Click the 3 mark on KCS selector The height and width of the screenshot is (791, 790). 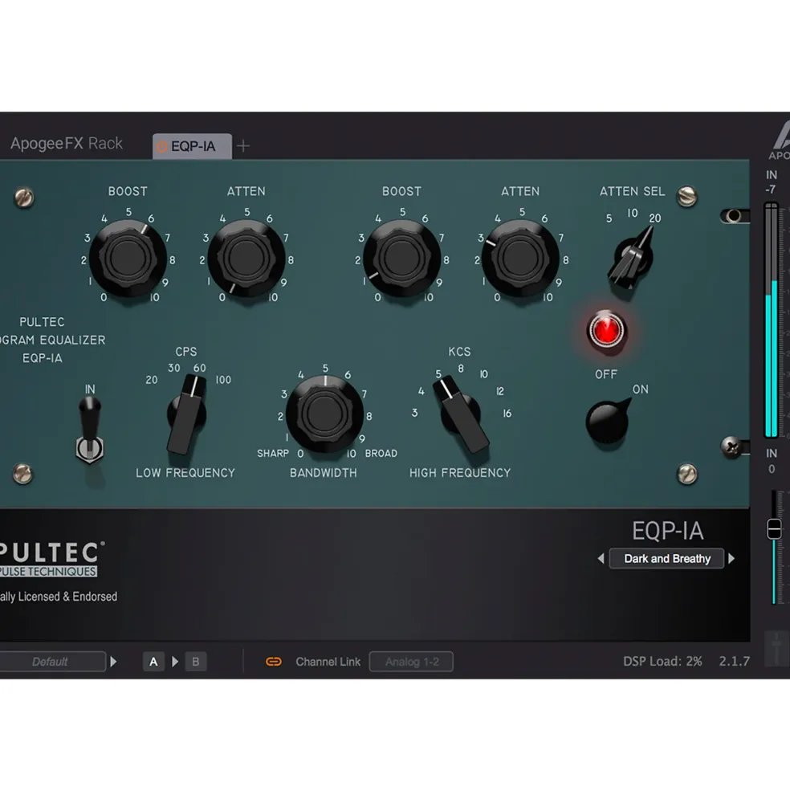click(x=415, y=413)
